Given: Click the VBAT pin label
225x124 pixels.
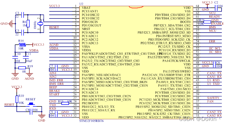Looking at the screenshot, I should 86,8.
